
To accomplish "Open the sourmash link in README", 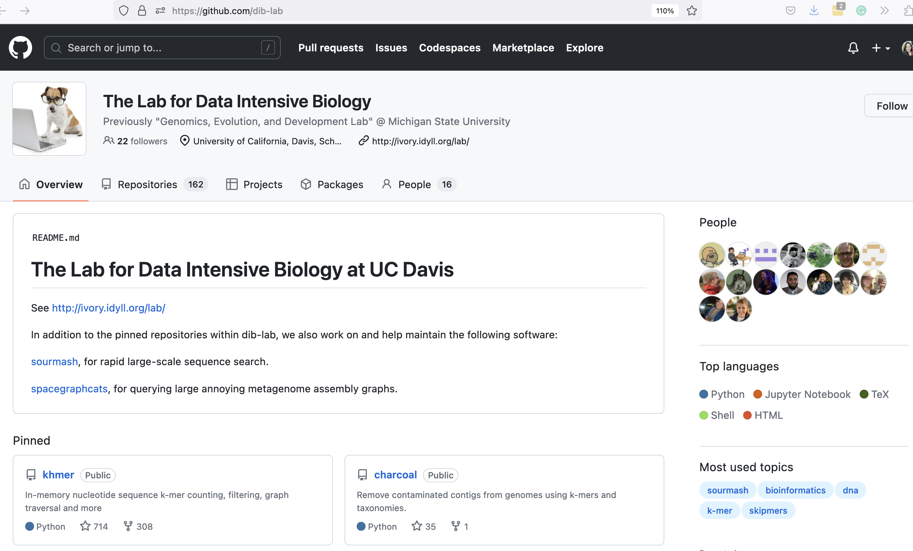I will (x=54, y=361).
